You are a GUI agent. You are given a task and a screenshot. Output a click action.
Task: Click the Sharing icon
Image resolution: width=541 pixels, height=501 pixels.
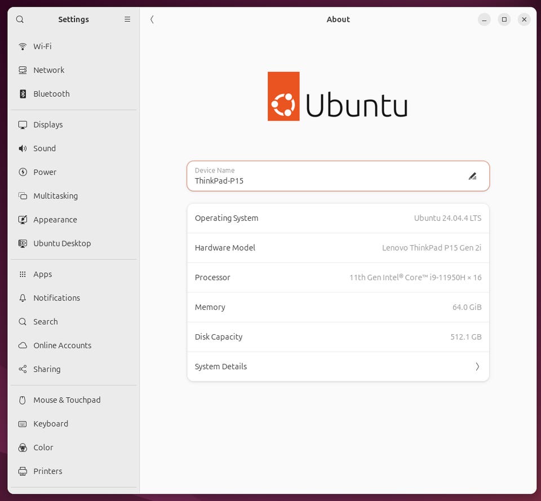pos(23,369)
